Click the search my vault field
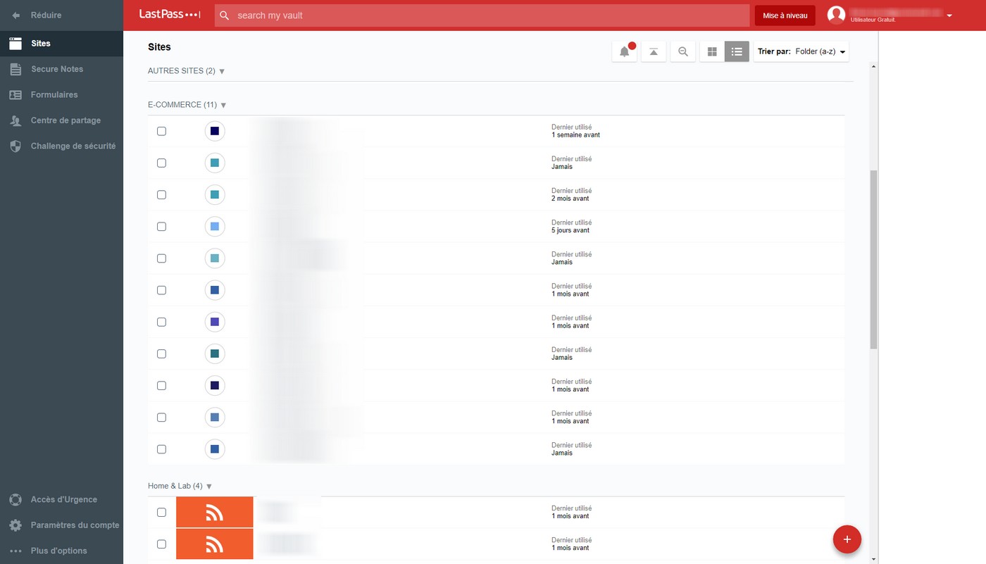 coord(482,15)
